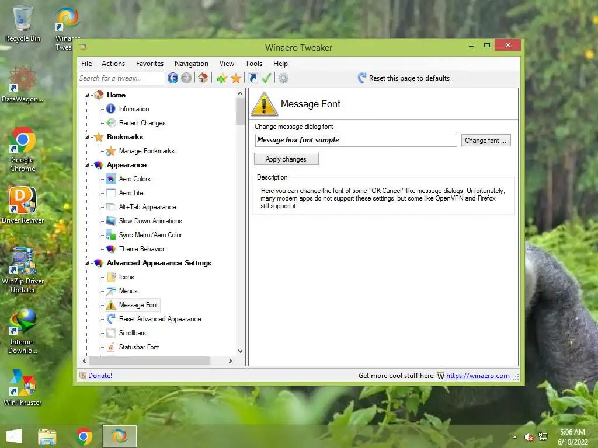Open Google Chrome desktop shortcut
This screenshot has width=598, height=448.
point(23,150)
